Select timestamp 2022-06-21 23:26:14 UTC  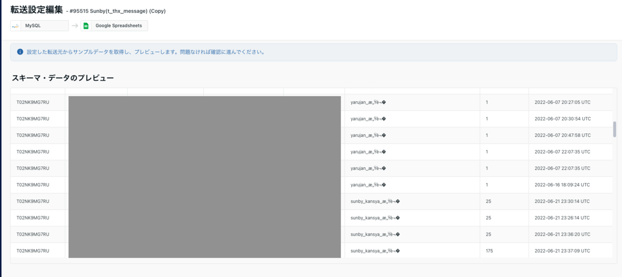(x=562, y=218)
